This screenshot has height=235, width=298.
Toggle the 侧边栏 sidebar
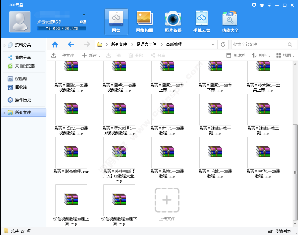click(236, 56)
